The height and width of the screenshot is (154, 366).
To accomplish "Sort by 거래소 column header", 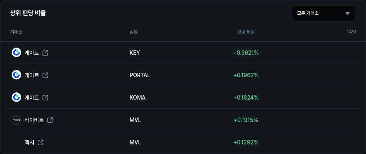I will click(16, 32).
